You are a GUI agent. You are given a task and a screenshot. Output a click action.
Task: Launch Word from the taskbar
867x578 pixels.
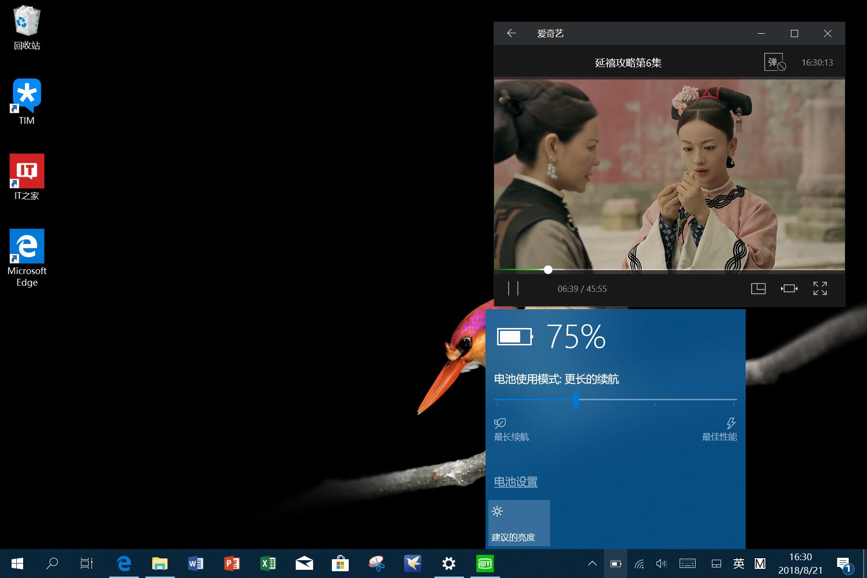196,564
